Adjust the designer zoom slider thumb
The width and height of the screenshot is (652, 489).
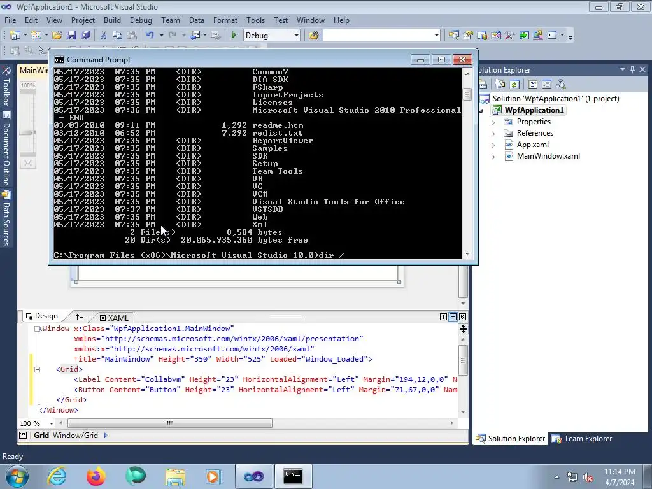[28, 132]
